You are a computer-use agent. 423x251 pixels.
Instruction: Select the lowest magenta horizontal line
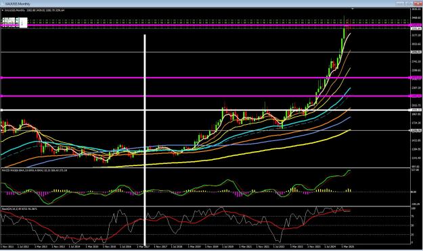tap(205, 96)
